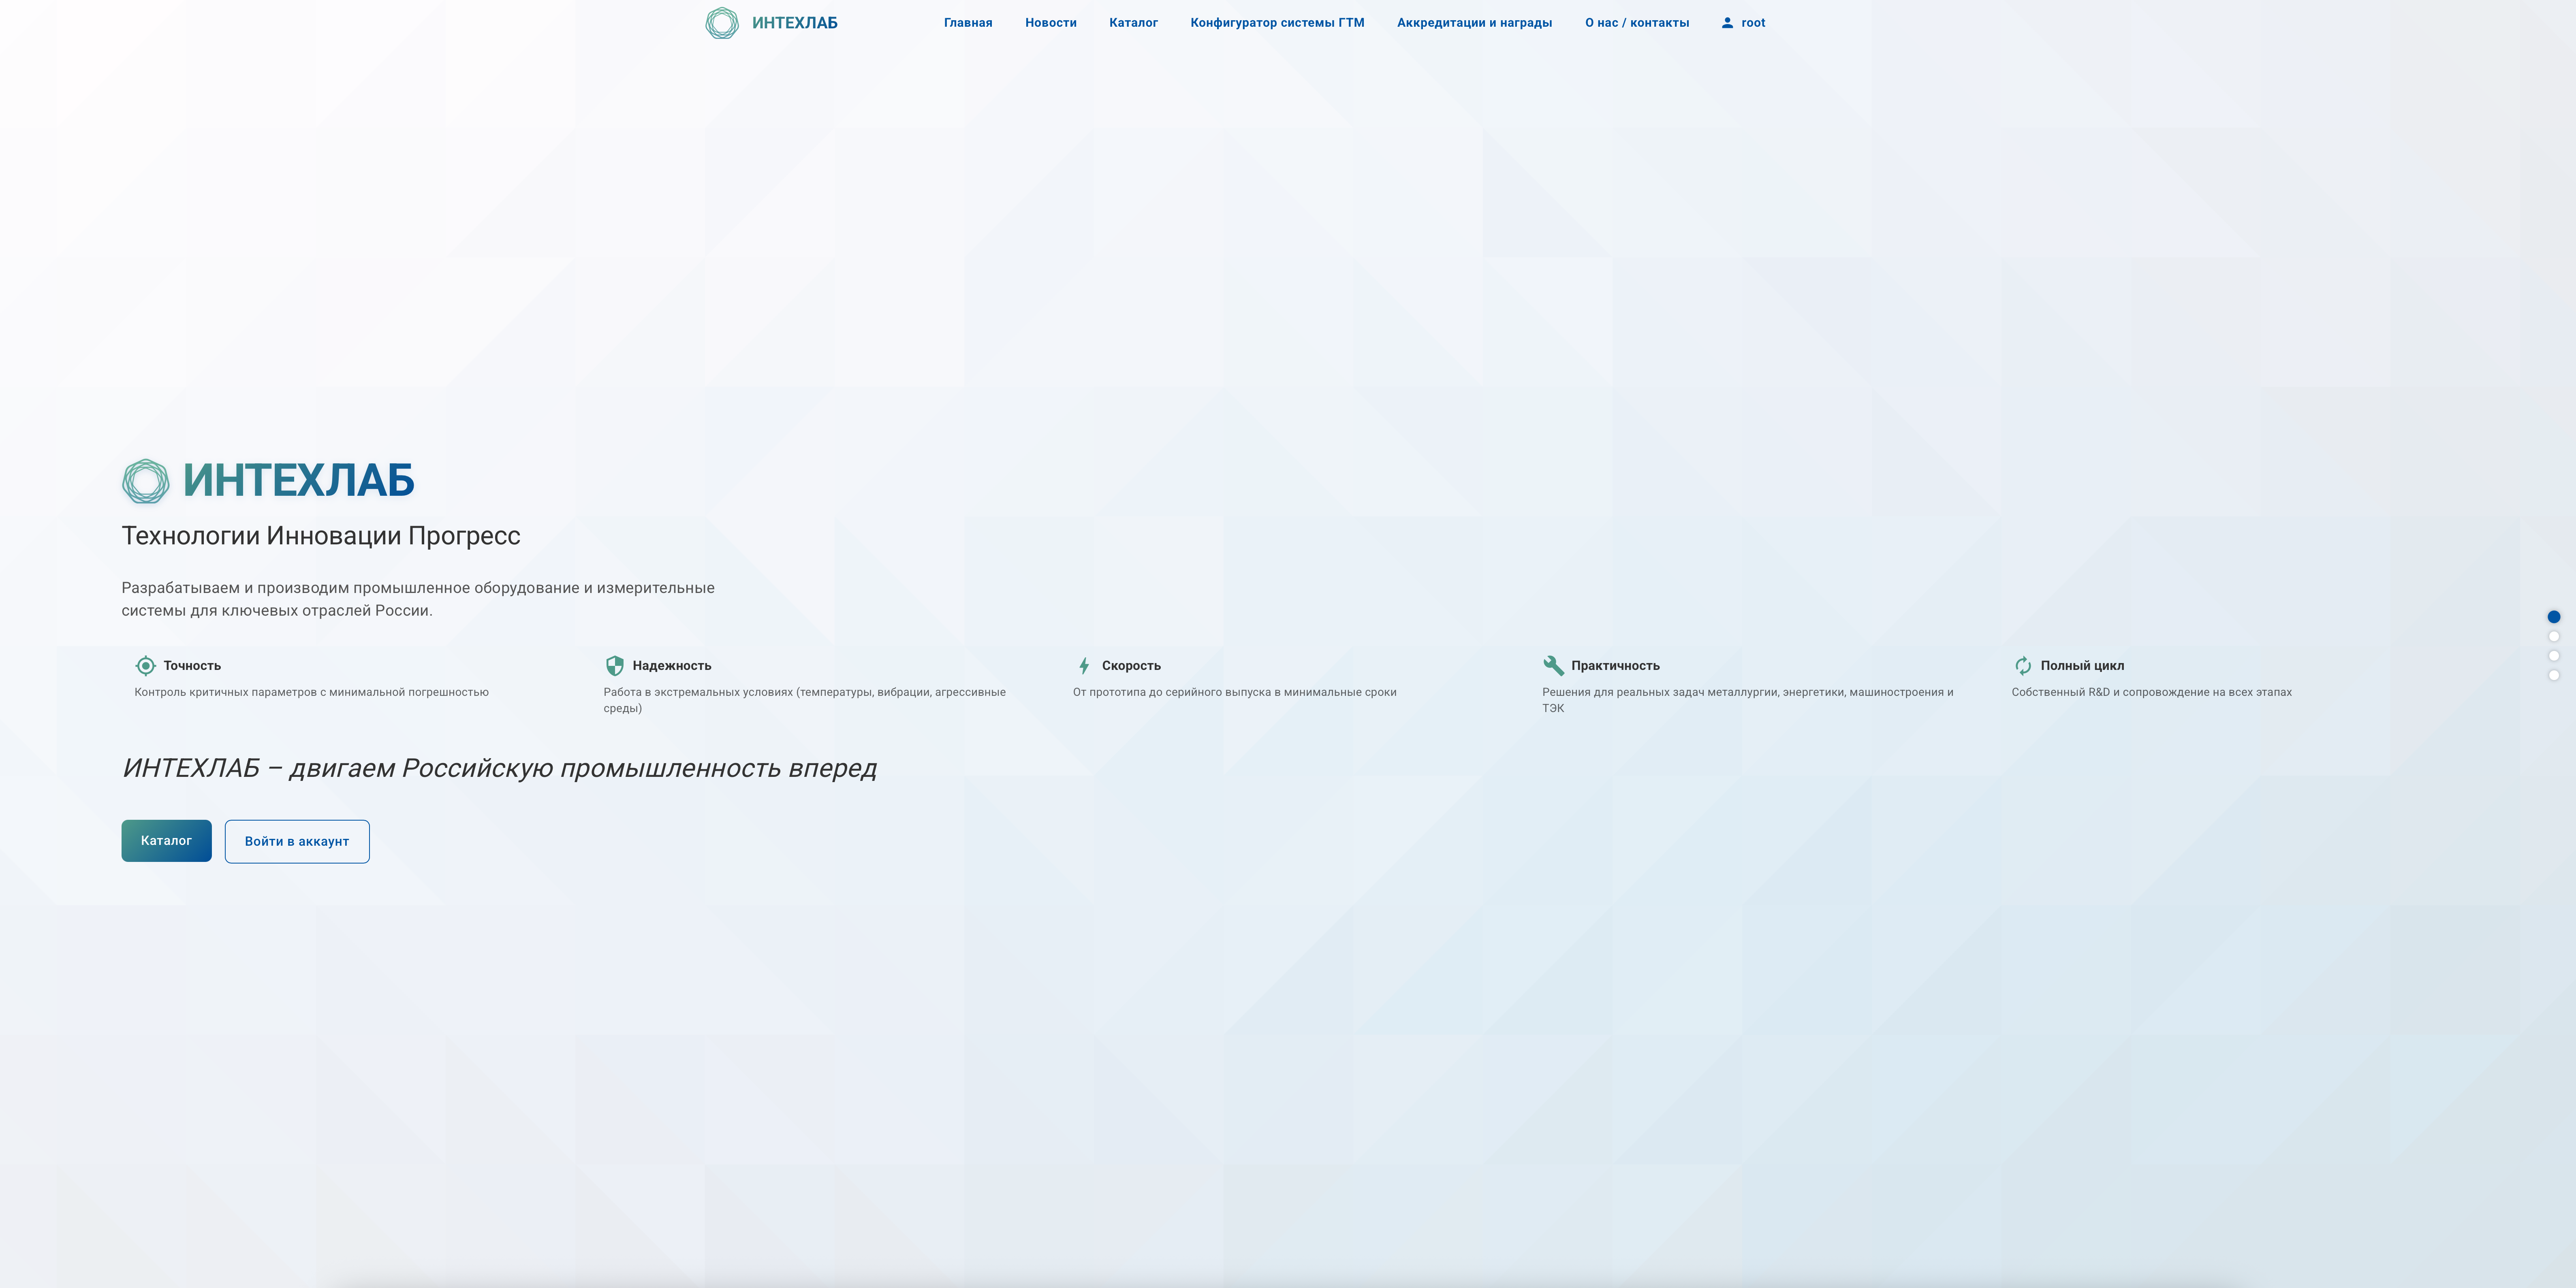Open Конфигуратор системы ГТМ
This screenshot has width=2576, height=1288.
(1277, 22)
